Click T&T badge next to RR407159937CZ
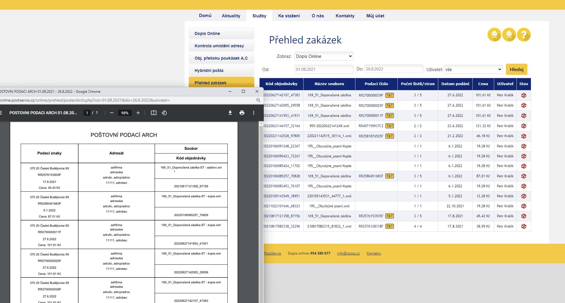 point(390,126)
